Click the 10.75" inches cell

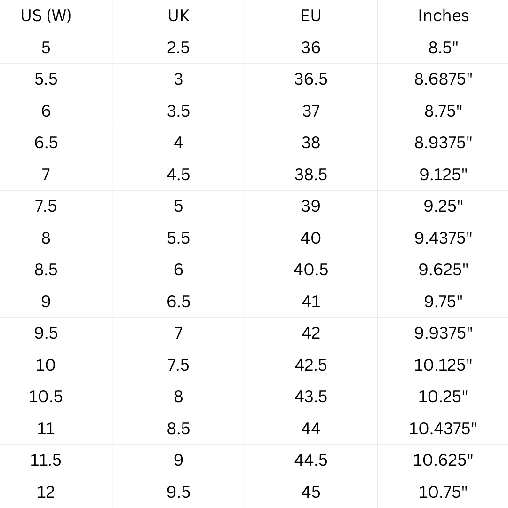(x=443, y=492)
